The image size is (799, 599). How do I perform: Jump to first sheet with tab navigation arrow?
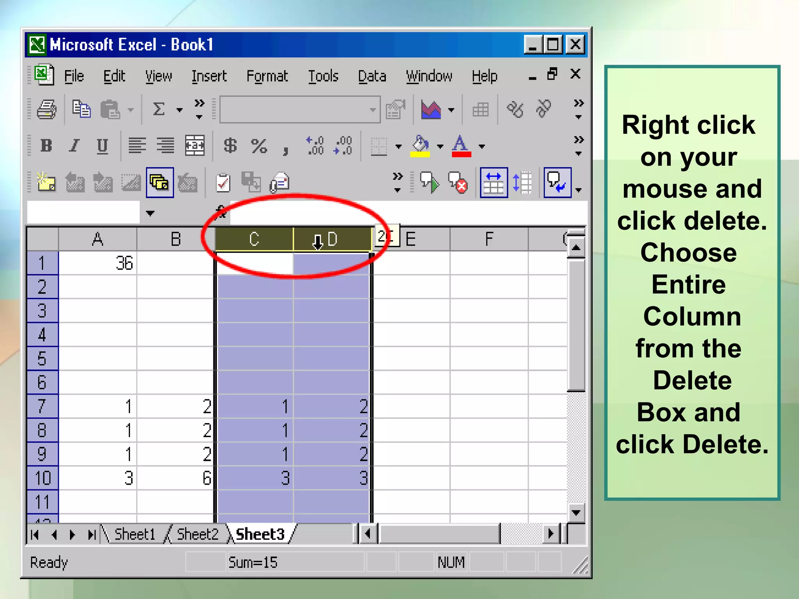coord(35,534)
